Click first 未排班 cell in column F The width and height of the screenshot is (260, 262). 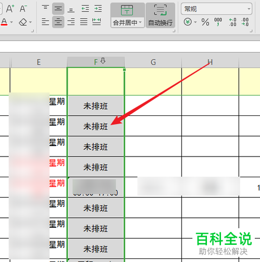tap(96, 106)
